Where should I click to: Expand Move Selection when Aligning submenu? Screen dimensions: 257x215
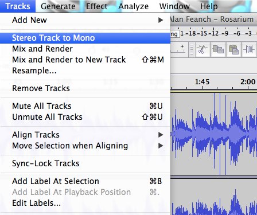[85, 146]
